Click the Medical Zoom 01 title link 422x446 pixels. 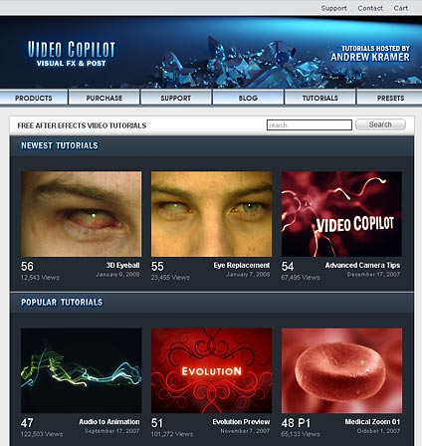pyautogui.click(x=372, y=422)
